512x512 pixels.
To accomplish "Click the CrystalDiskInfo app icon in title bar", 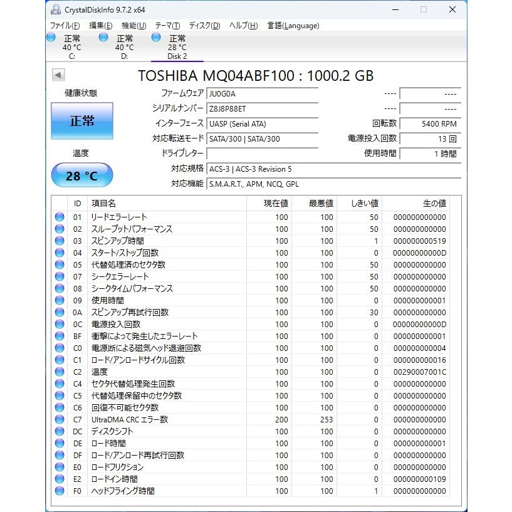I will 56,9.
